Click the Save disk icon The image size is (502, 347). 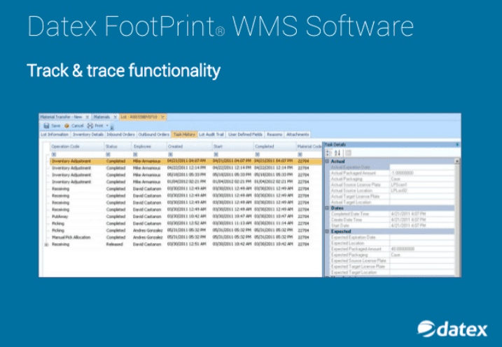coord(46,126)
